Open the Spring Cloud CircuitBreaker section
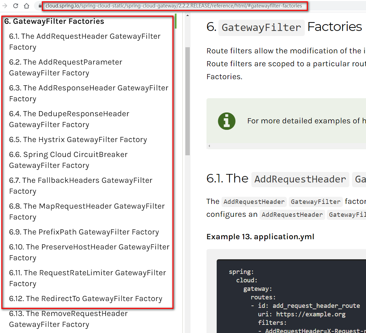366x333 pixels. click(x=68, y=160)
